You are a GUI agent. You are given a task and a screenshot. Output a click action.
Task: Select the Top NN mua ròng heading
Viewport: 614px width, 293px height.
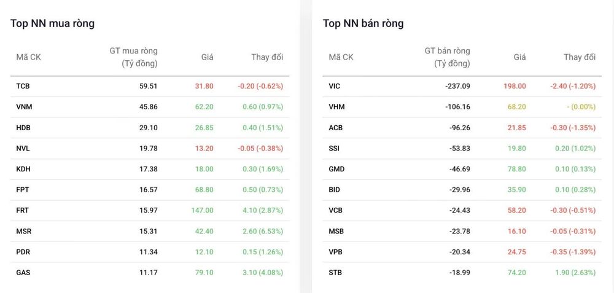(x=52, y=23)
